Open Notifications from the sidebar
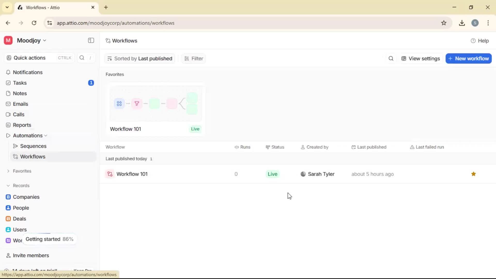This screenshot has height=279, width=496. pyautogui.click(x=28, y=72)
